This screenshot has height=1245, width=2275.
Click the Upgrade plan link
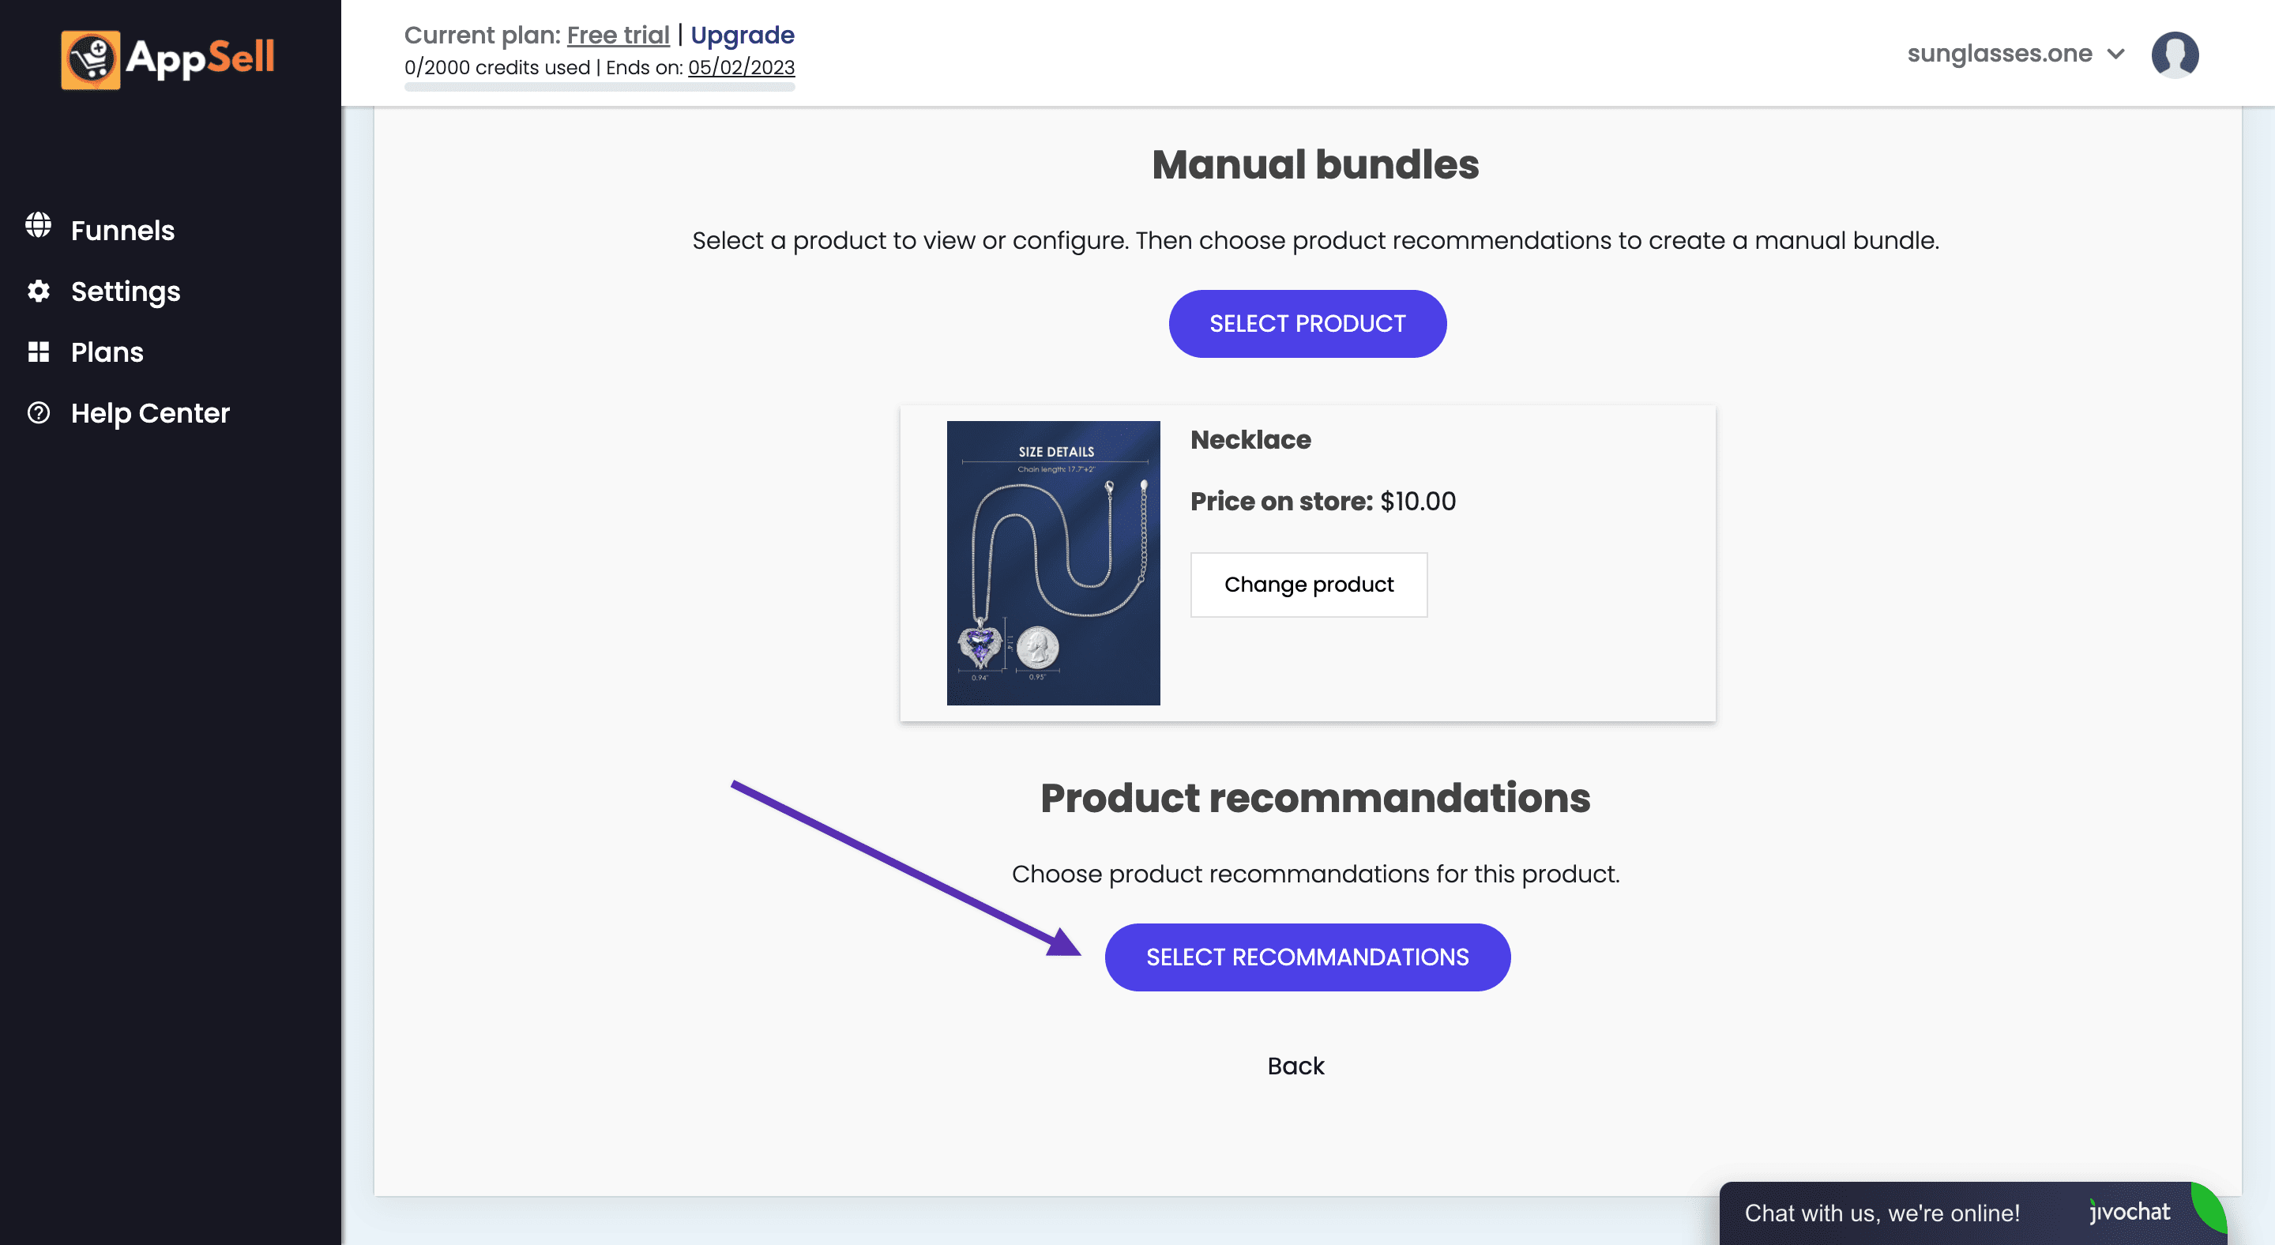[x=742, y=35]
